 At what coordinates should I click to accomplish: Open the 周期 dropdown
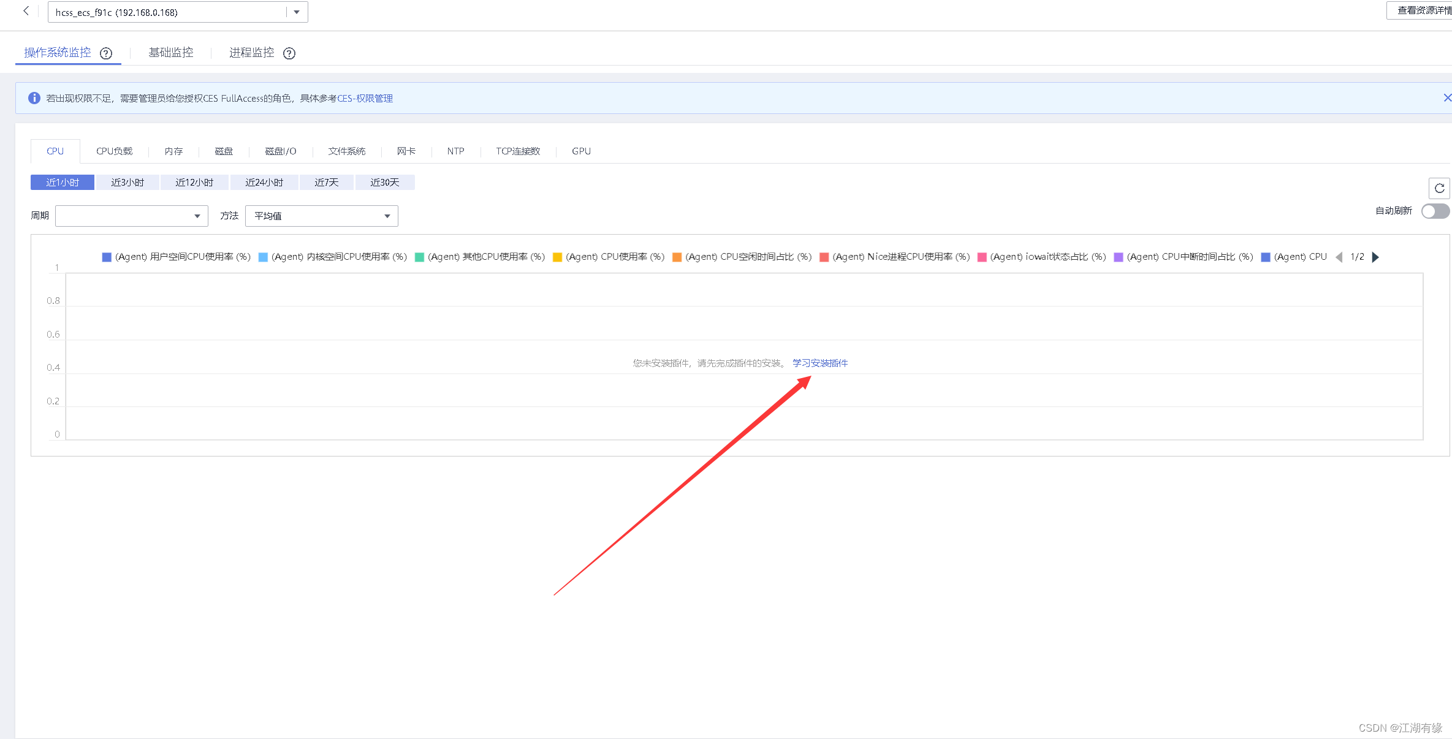click(132, 216)
